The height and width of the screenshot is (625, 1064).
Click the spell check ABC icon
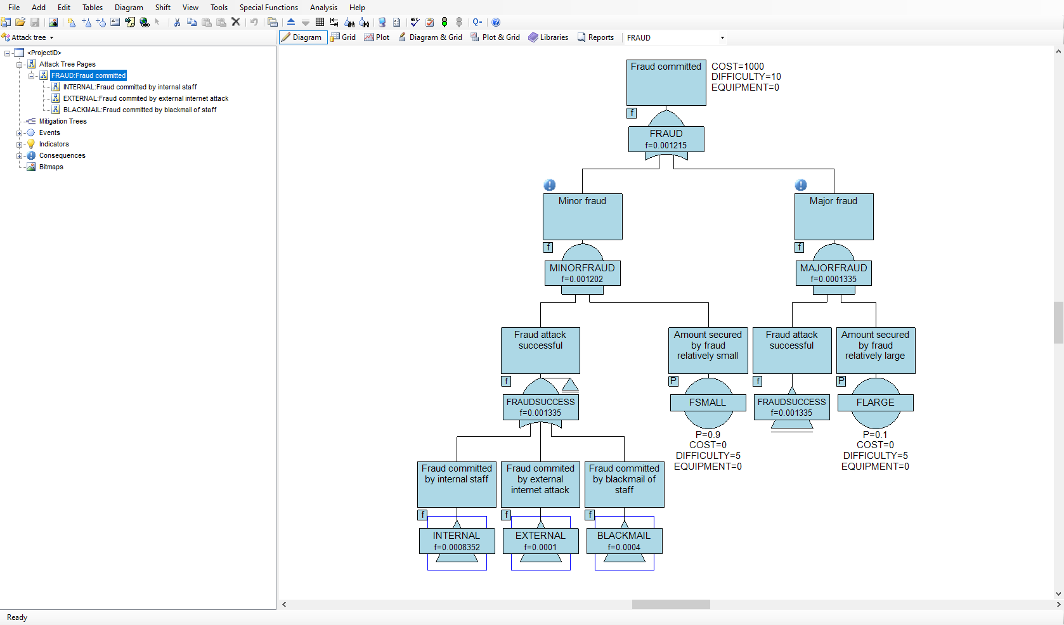click(x=415, y=22)
